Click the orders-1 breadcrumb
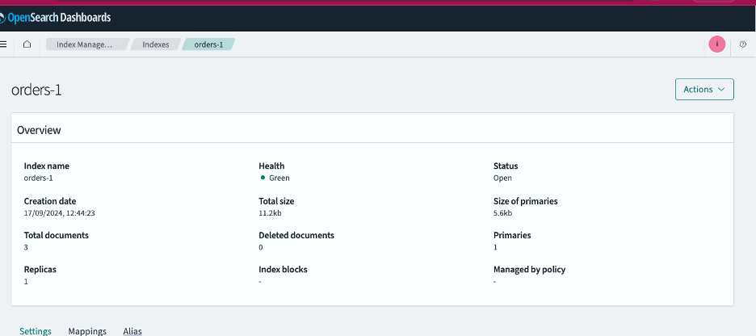 click(x=208, y=44)
